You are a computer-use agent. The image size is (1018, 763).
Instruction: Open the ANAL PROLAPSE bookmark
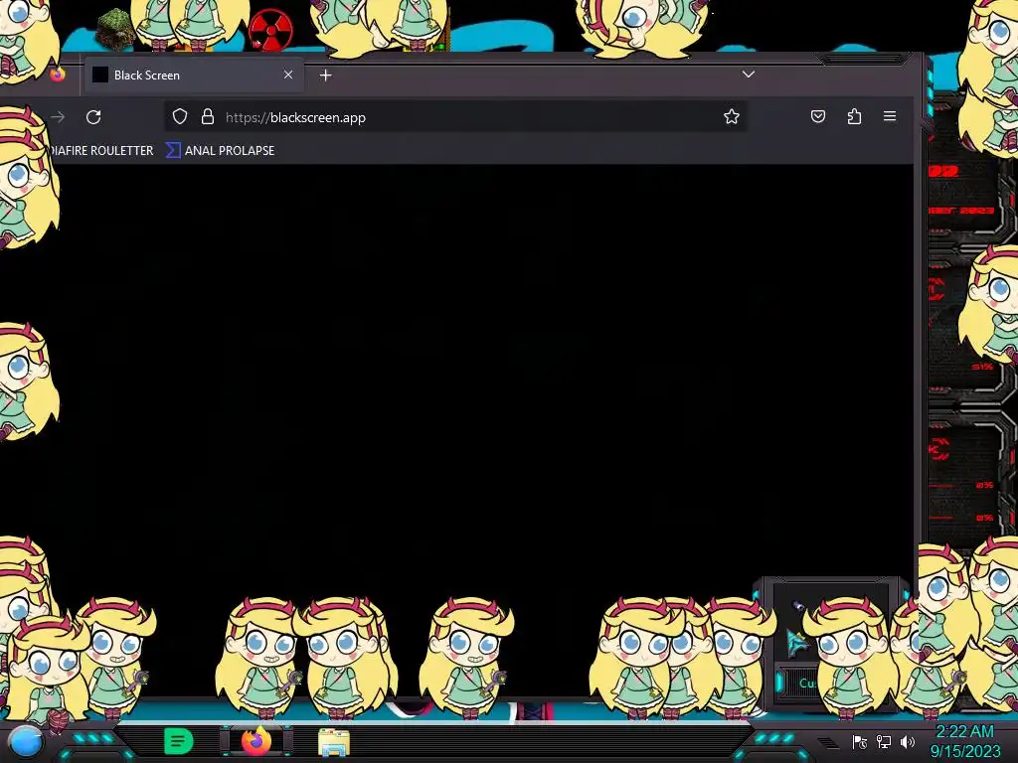(220, 151)
